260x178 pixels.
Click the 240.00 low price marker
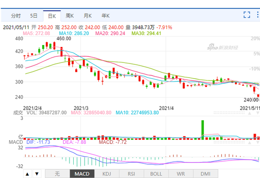click(x=251, y=100)
